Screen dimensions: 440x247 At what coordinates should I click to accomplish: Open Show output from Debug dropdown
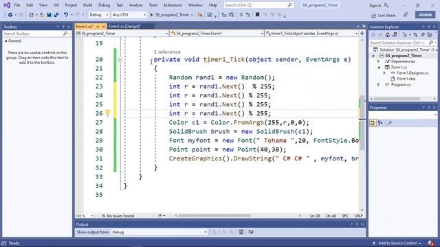pos(159,232)
